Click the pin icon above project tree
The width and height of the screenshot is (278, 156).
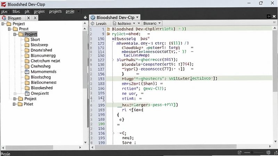coord(85,18)
